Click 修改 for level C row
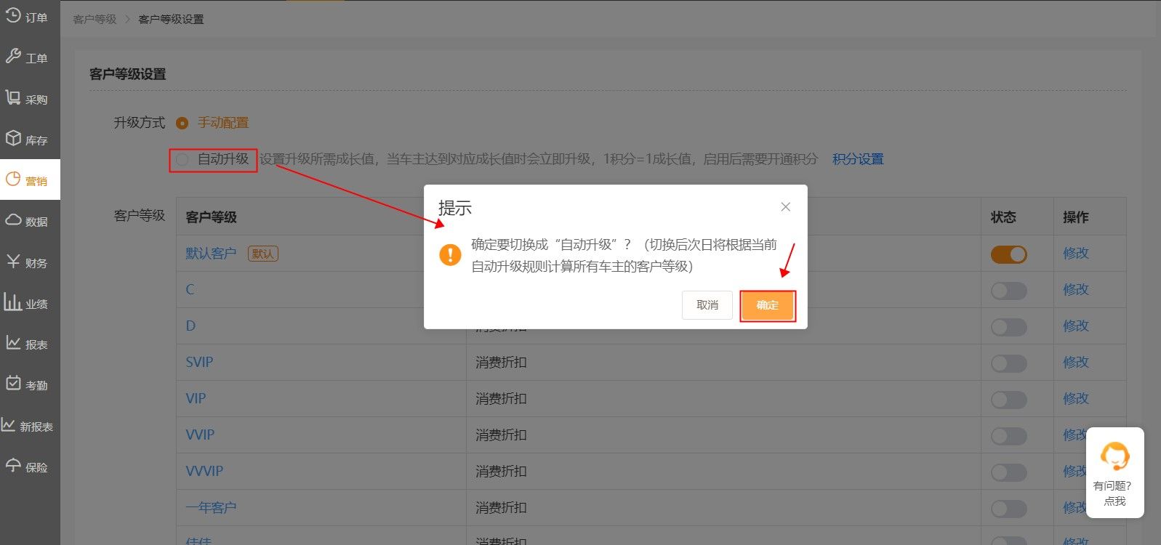 (1076, 289)
